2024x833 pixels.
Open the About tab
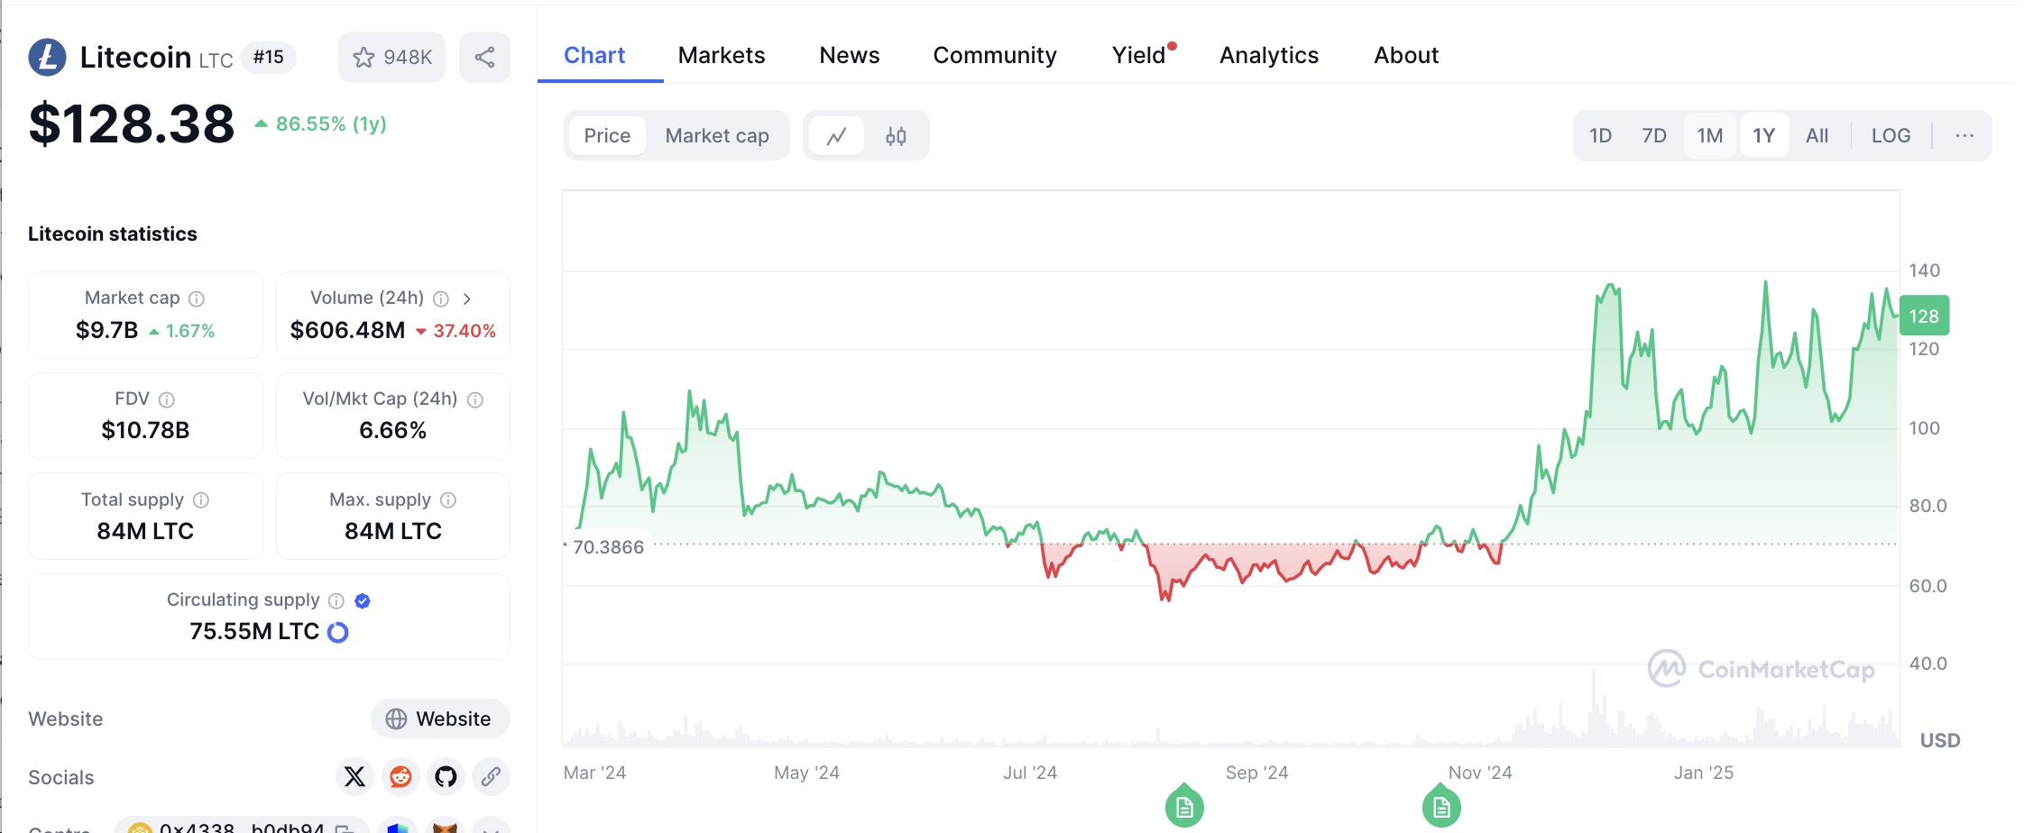(x=1406, y=56)
